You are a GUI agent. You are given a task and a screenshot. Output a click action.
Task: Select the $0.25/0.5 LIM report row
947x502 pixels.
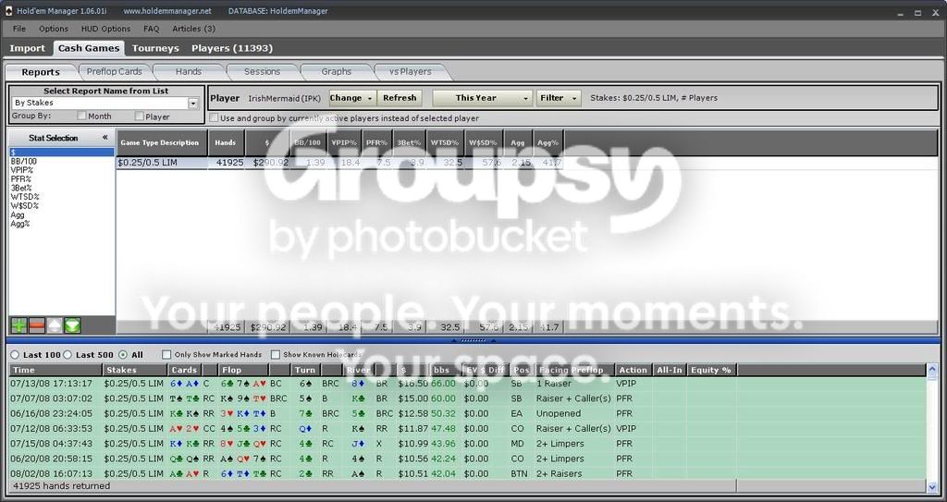pos(340,163)
